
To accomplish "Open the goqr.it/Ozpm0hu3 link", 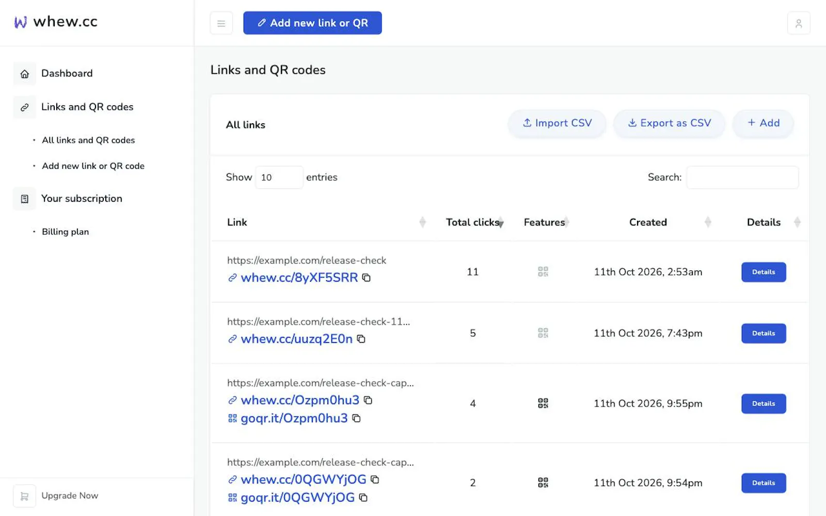I will [294, 418].
